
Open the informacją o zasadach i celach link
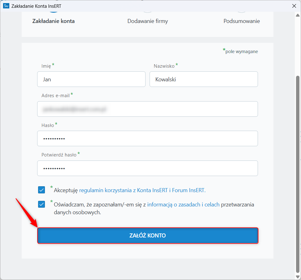[x=183, y=205]
